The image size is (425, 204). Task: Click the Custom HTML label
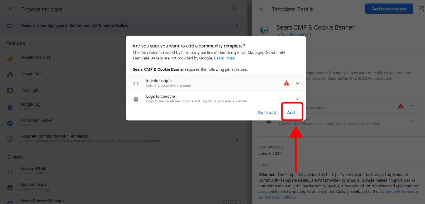coord(33,168)
